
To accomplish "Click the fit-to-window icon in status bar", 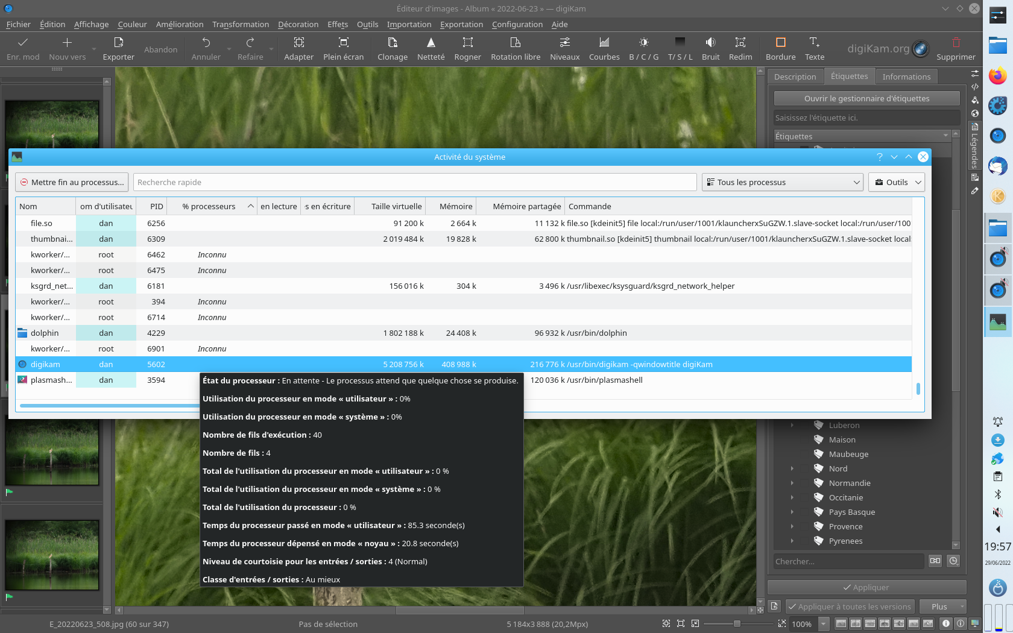I will [x=666, y=624].
